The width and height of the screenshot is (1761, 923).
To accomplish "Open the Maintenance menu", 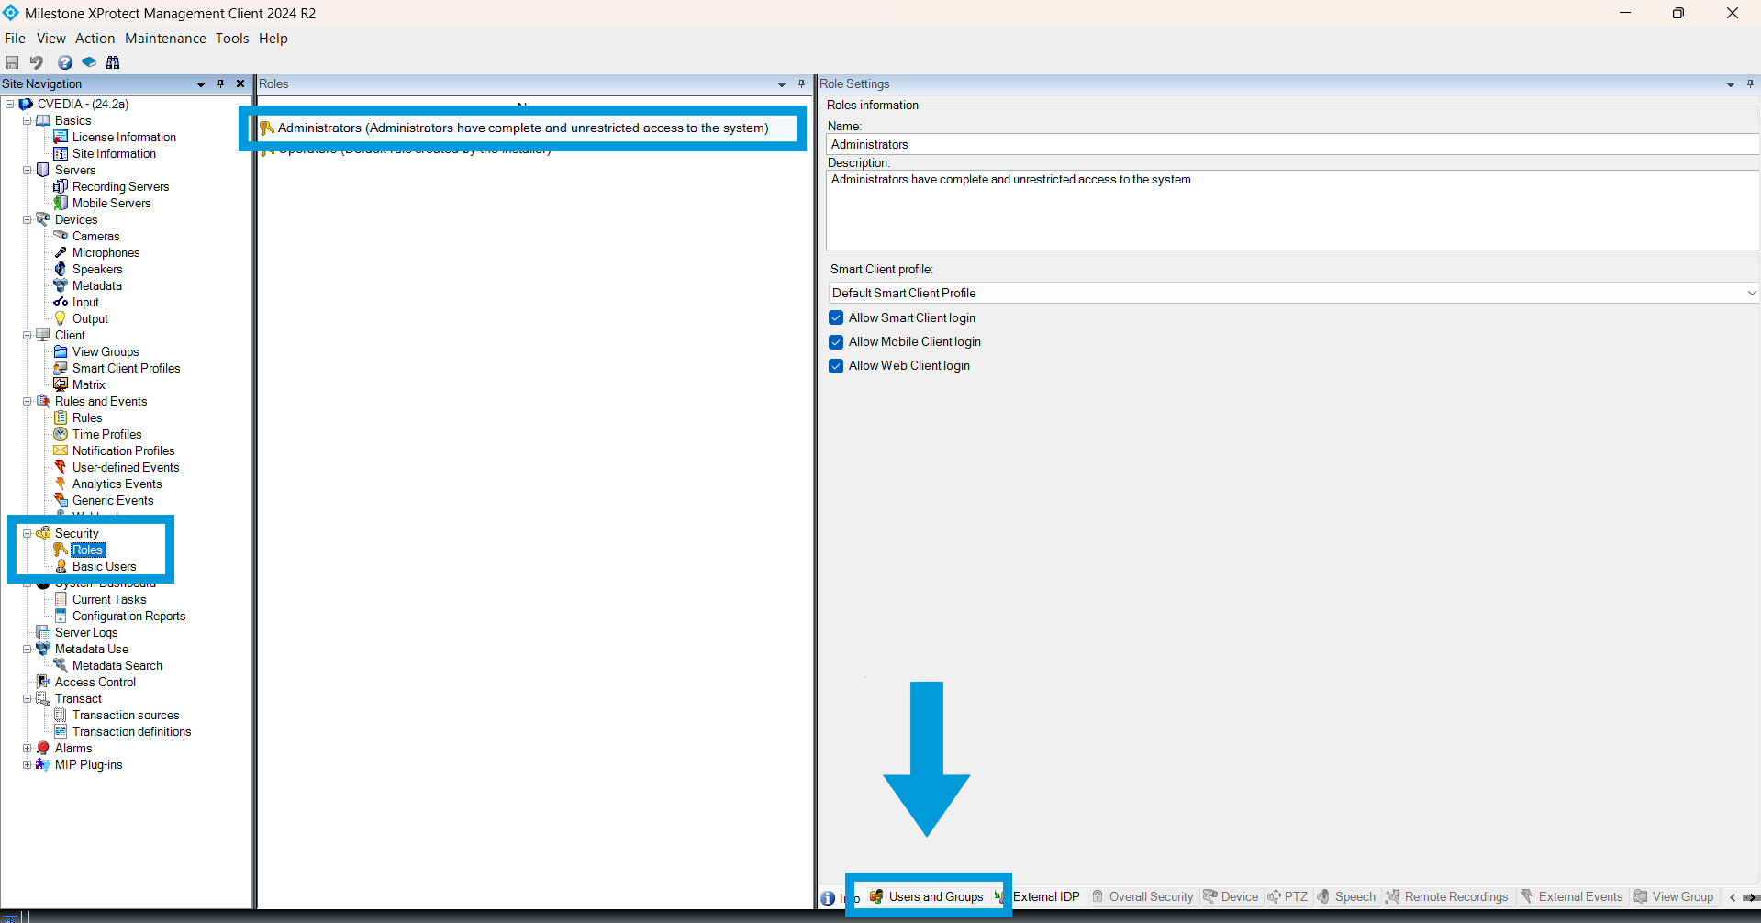I will click(x=165, y=39).
